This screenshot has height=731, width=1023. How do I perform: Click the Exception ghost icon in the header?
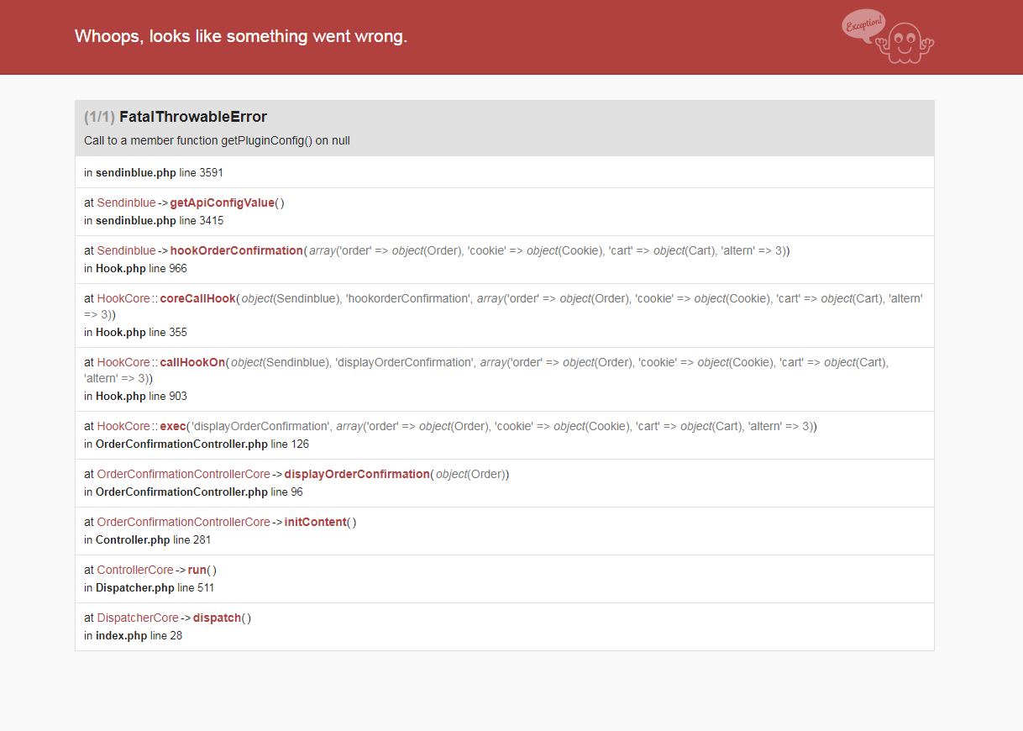(x=888, y=36)
